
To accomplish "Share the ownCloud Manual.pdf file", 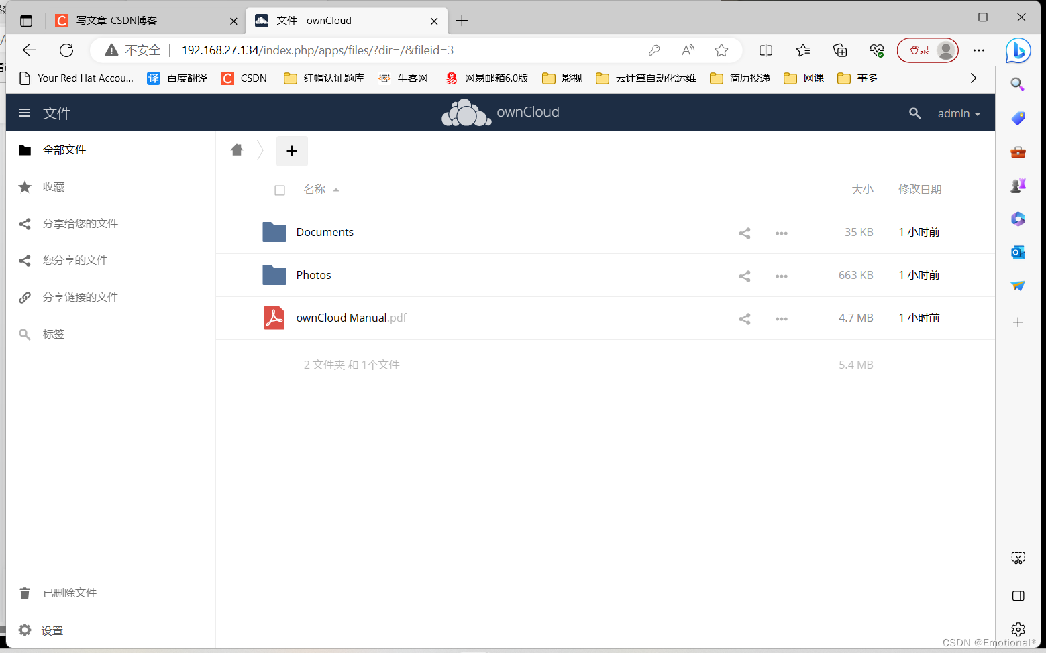I will [x=745, y=319].
